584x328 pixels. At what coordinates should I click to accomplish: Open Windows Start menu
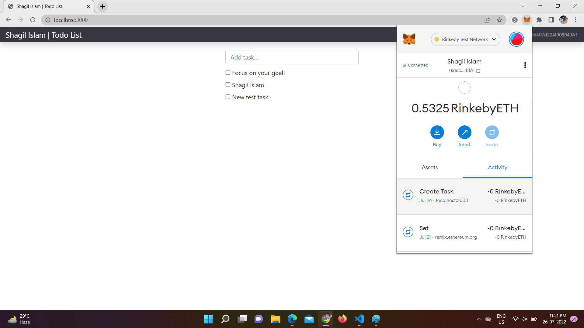pyautogui.click(x=209, y=319)
